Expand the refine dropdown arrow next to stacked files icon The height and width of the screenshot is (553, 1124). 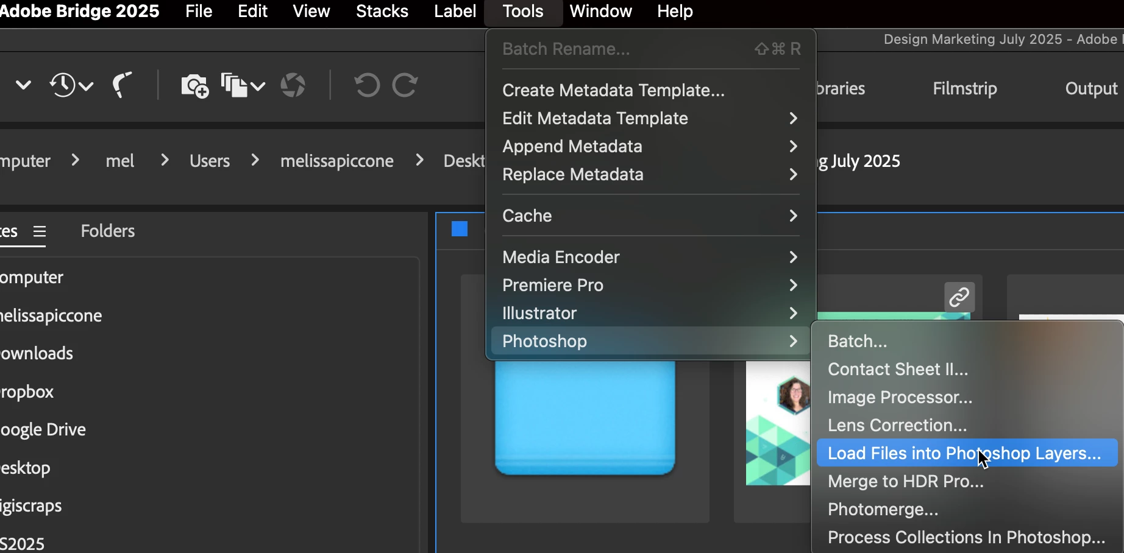258,86
